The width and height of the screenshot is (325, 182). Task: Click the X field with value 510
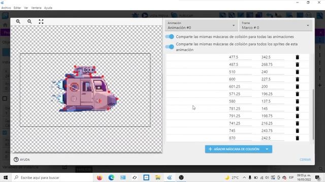tap(240, 72)
